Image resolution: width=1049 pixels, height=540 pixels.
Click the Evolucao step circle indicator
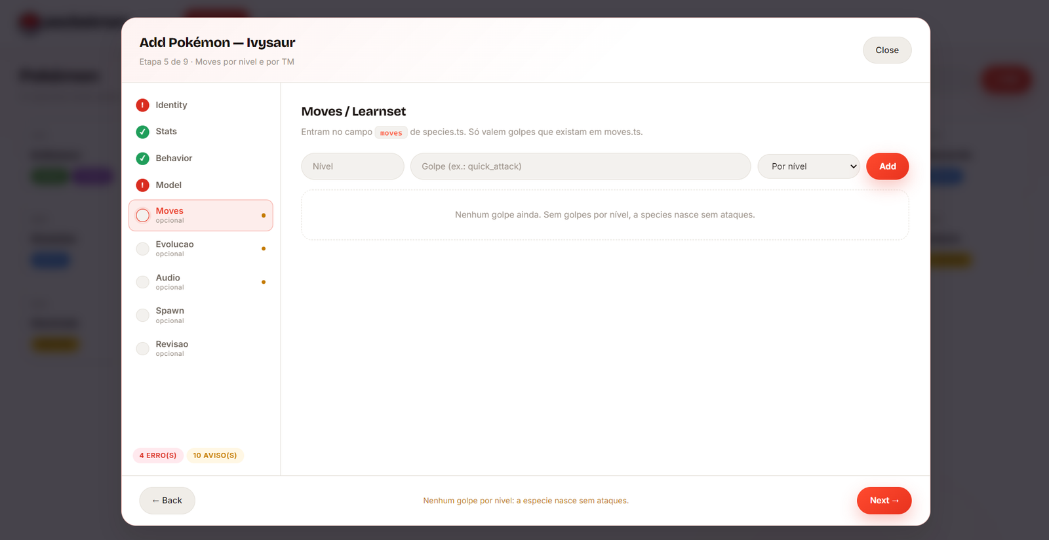(x=142, y=249)
